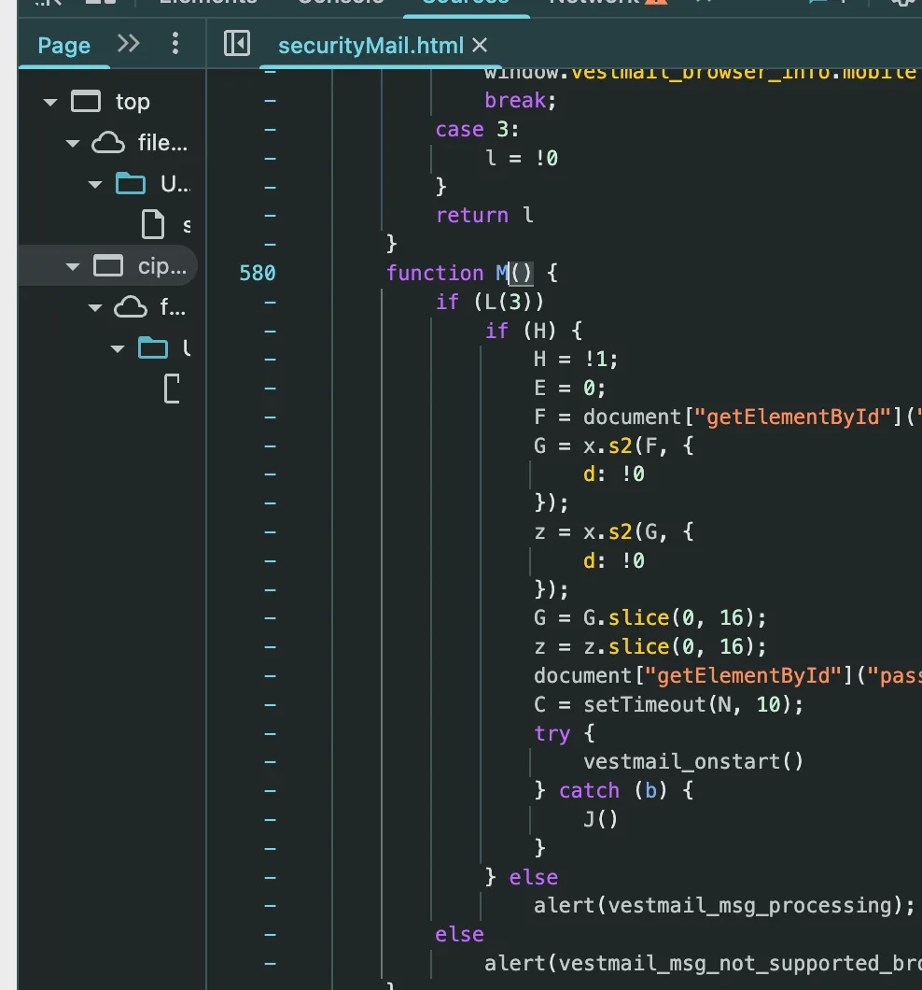Open the file under the nested folder
Screen dimensions: 922x990
(x=172, y=389)
